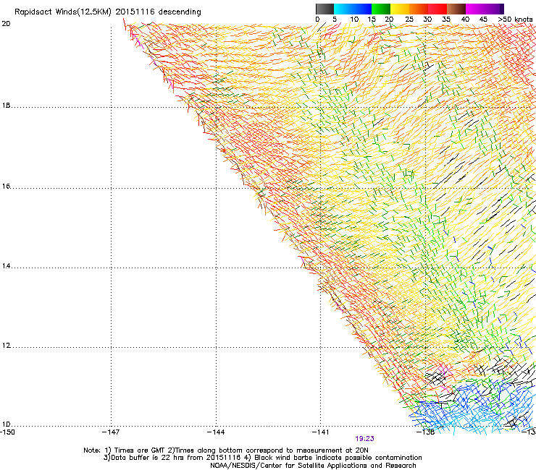Image resolution: width=536 pixels, height=470 pixels.
Task: Select the red 30-35 knots legend swatch
Action: pyautogui.click(x=437, y=9)
